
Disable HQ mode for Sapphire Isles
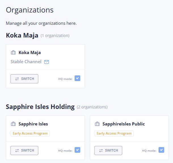coord(77,150)
